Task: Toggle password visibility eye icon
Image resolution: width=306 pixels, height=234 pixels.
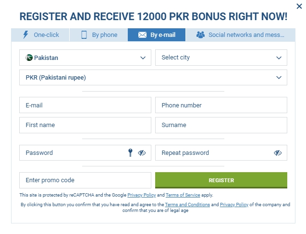Action: click(x=142, y=153)
